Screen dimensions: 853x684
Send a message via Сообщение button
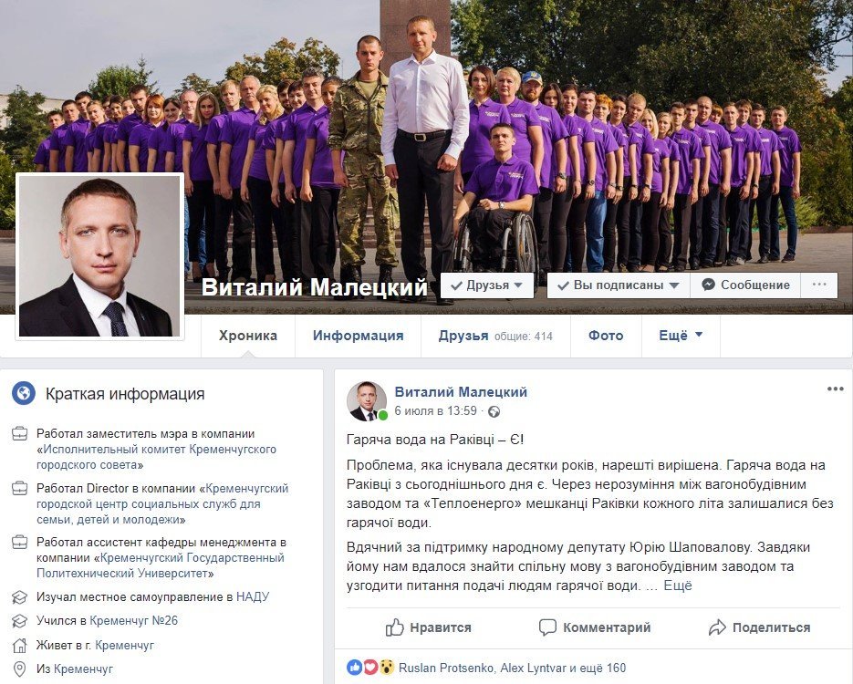[746, 285]
